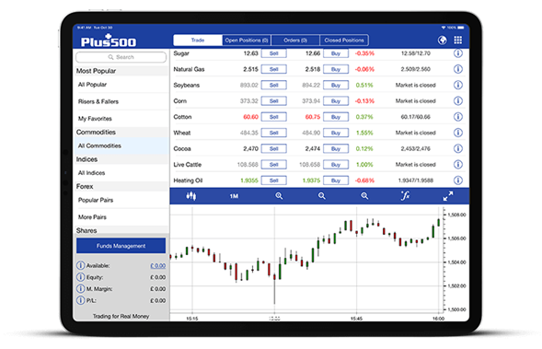Open the globe icon in header
Viewport: 542px width, 349px height.
click(x=442, y=41)
